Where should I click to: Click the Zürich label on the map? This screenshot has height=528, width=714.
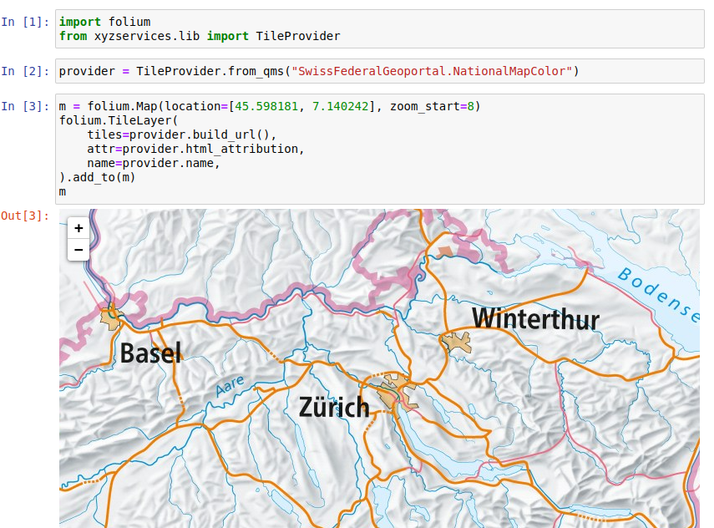[x=334, y=407]
